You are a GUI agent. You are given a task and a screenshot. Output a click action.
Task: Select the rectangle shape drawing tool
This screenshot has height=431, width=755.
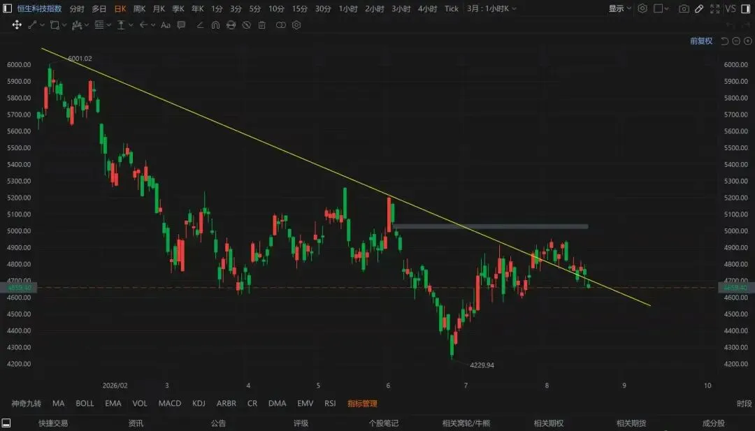point(55,25)
